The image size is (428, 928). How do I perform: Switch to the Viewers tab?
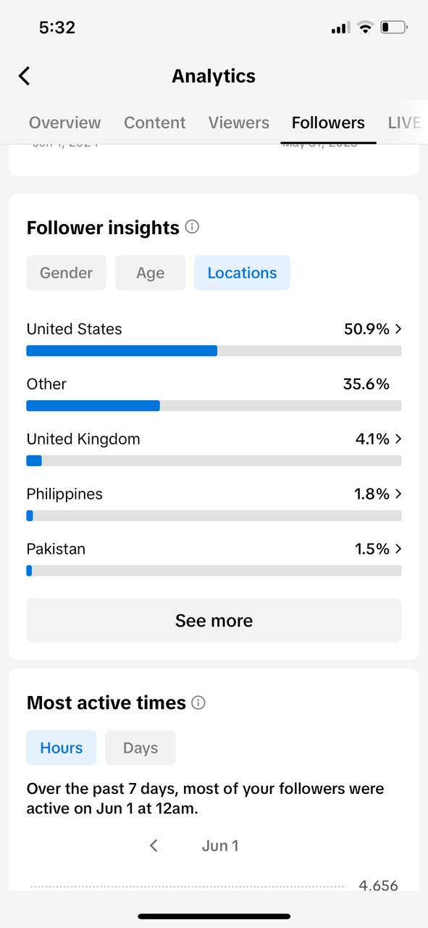[239, 123]
